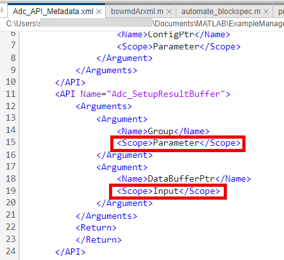Click the file path starting C:\Users
The width and height of the screenshot is (284, 260).
coord(145,24)
